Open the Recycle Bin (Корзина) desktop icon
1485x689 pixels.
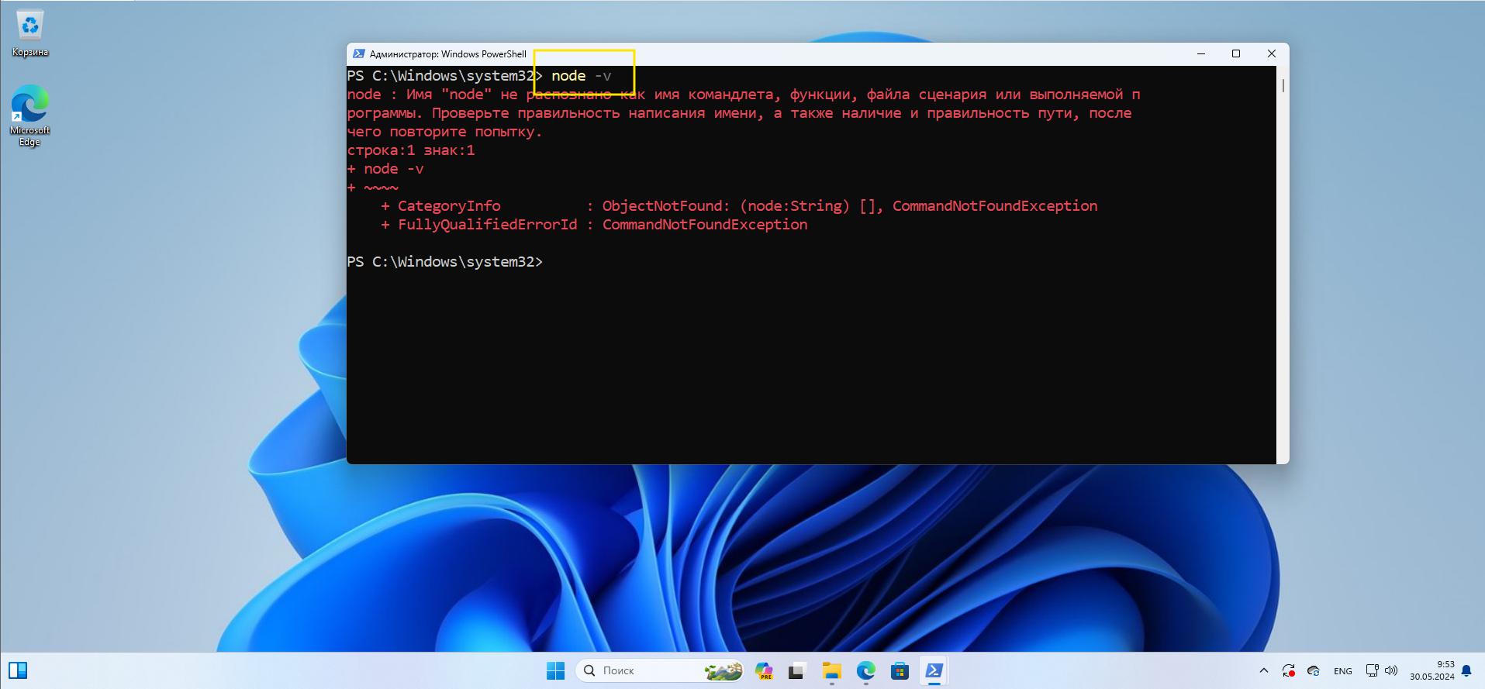point(29,34)
